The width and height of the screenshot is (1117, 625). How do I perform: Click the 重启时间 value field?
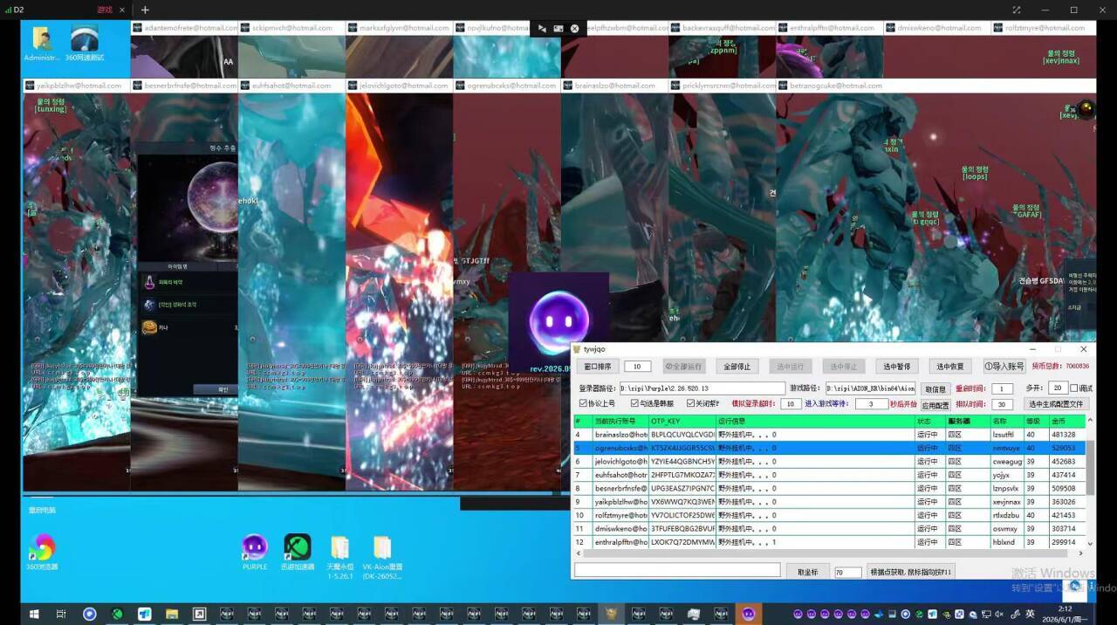(x=1002, y=388)
